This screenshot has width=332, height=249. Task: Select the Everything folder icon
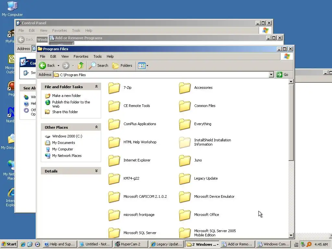pyautogui.click(x=184, y=124)
